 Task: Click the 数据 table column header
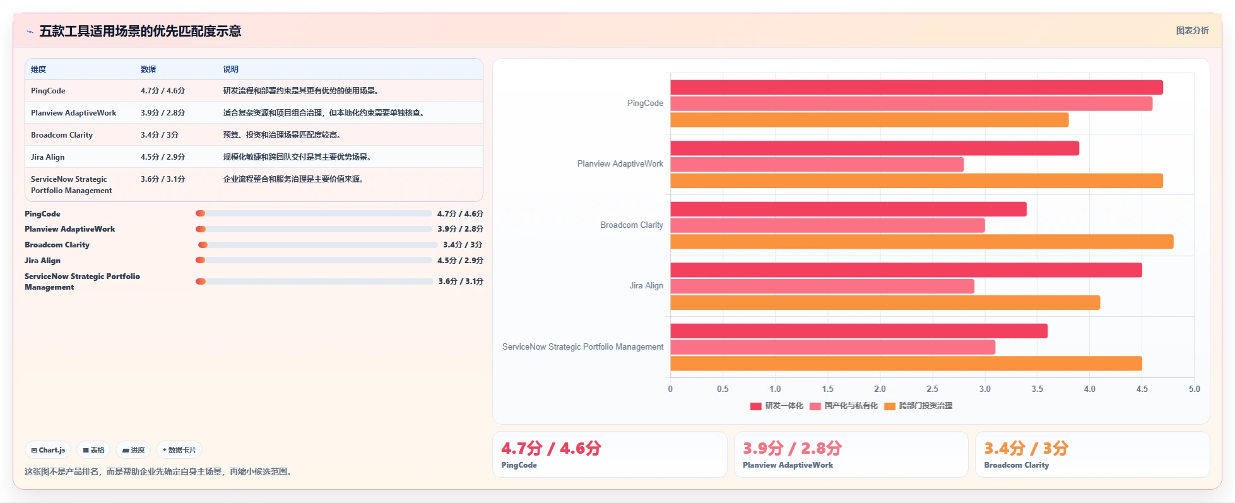148,69
